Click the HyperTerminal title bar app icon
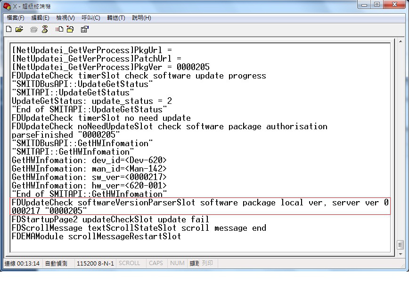Viewport: 409px width, 282px height. 7,6
